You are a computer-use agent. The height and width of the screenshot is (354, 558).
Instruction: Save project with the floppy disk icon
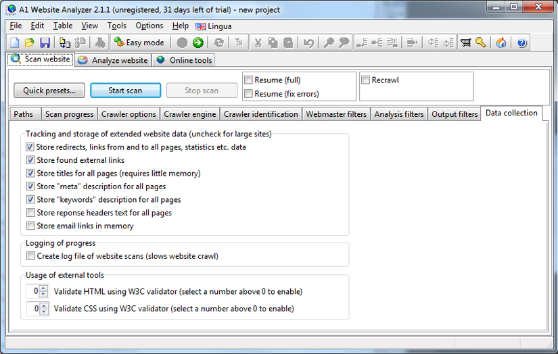point(45,43)
